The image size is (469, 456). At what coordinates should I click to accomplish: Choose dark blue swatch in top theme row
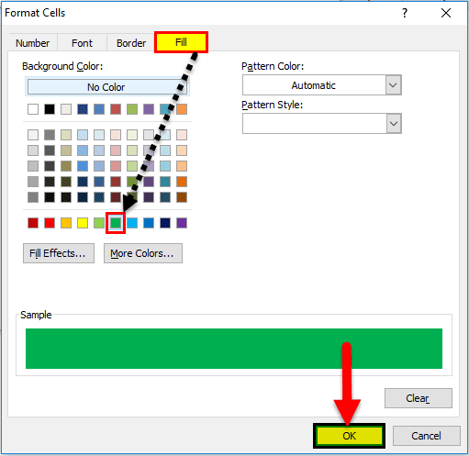(83, 109)
